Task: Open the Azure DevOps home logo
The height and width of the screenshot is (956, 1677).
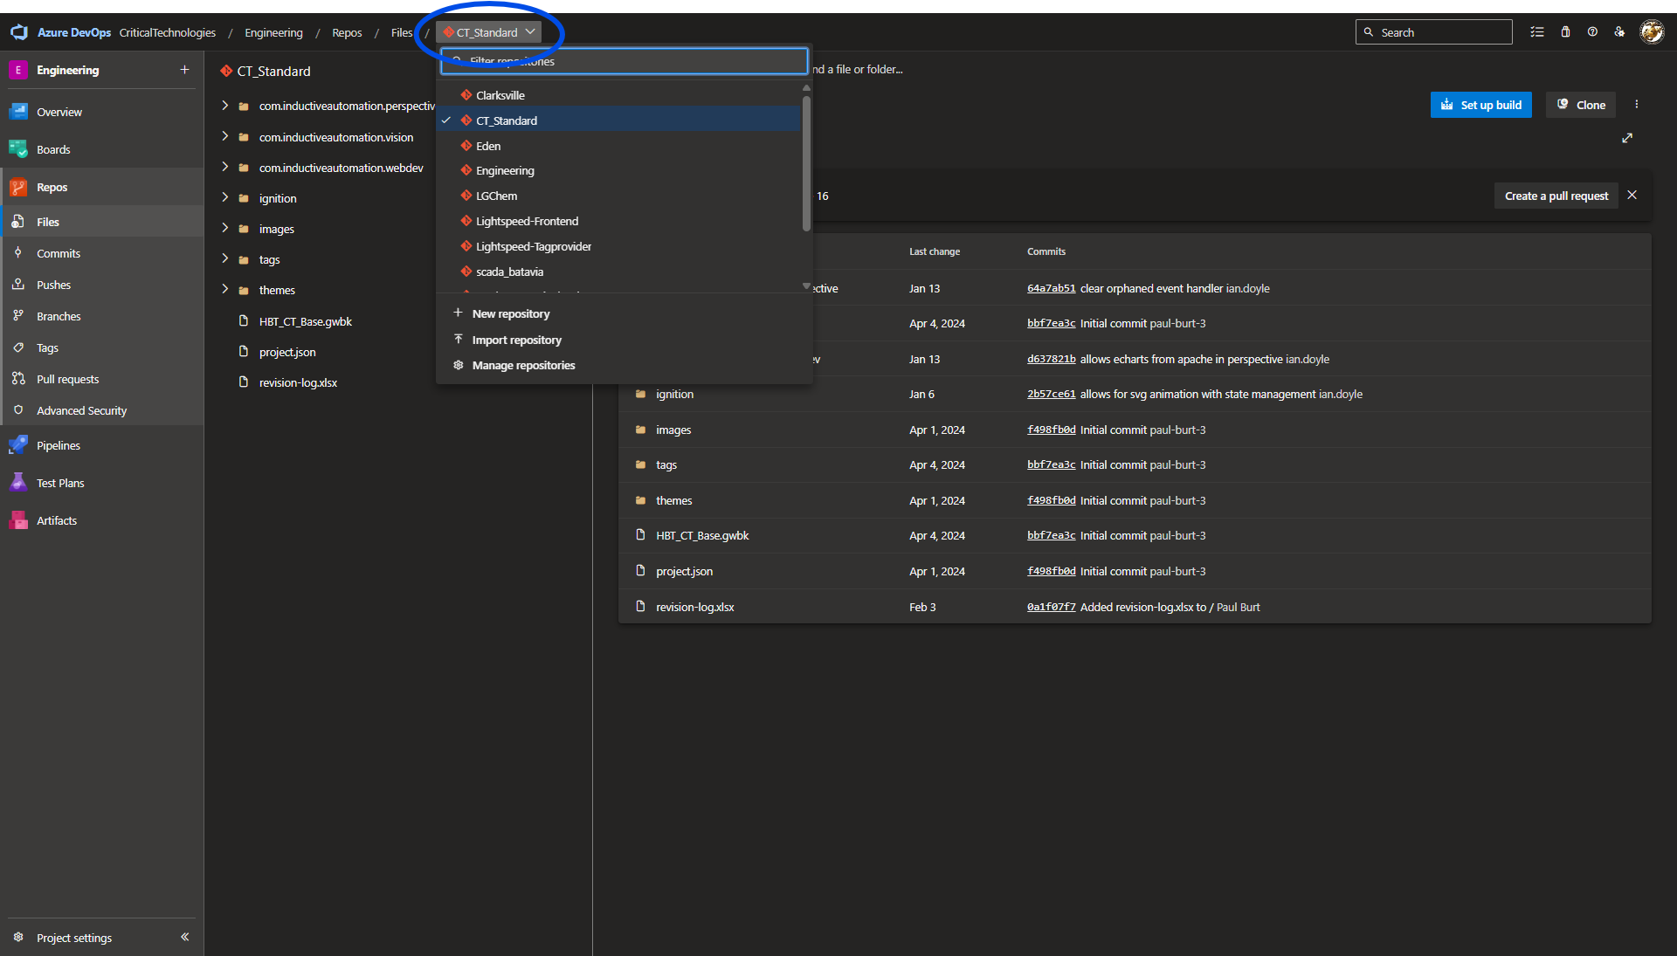Action: click(19, 32)
